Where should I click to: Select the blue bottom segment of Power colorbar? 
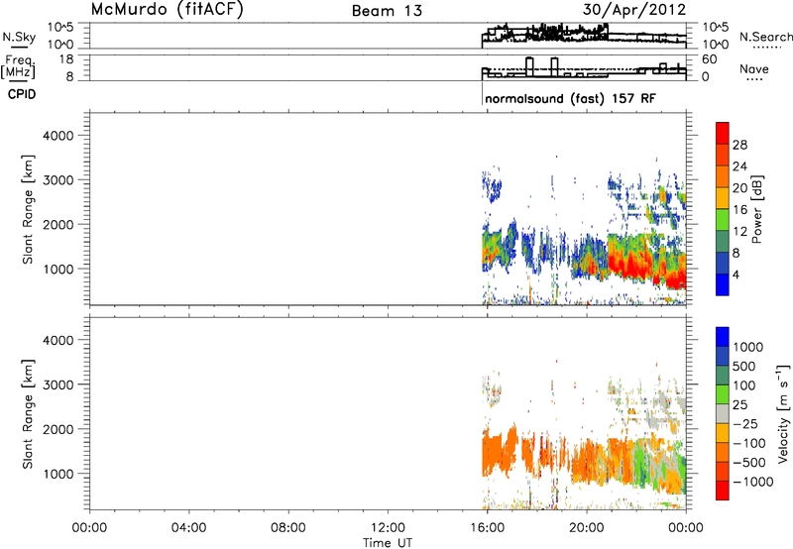pos(723,284)
